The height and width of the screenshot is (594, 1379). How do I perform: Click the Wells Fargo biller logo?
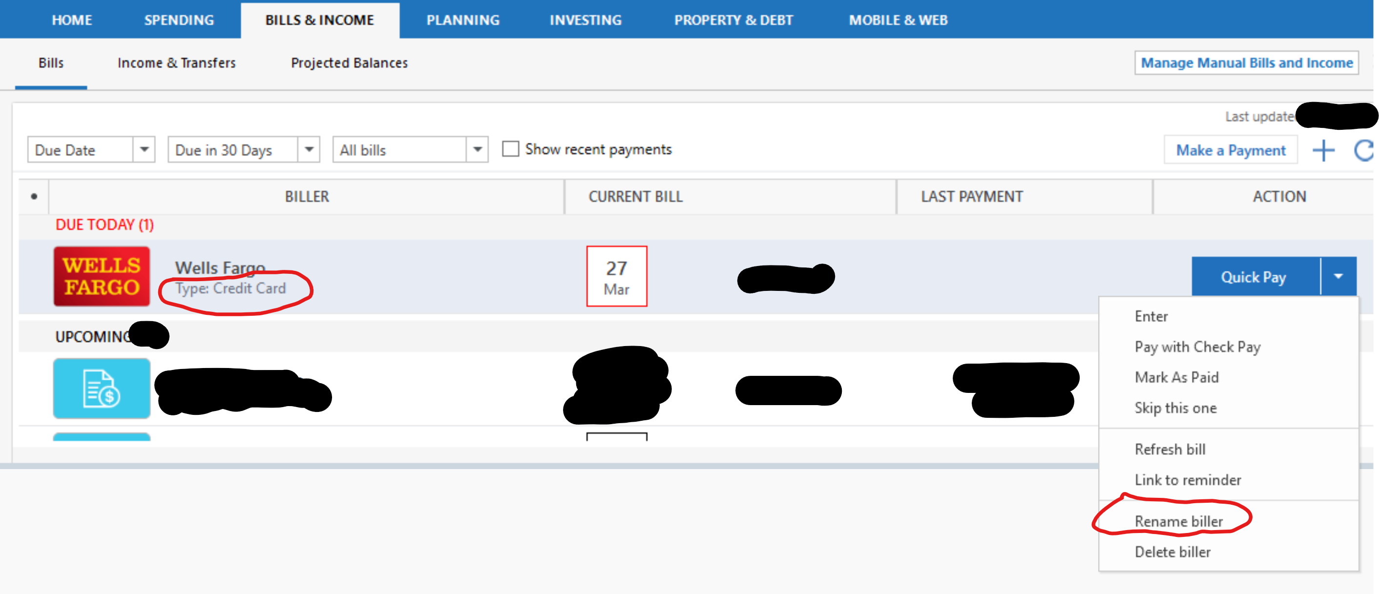[102, 276]
